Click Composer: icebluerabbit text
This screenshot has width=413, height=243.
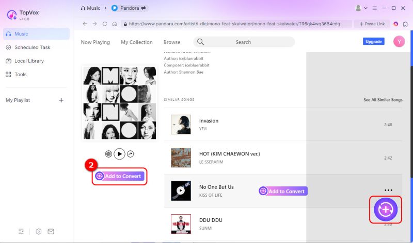tap(186, 65)
